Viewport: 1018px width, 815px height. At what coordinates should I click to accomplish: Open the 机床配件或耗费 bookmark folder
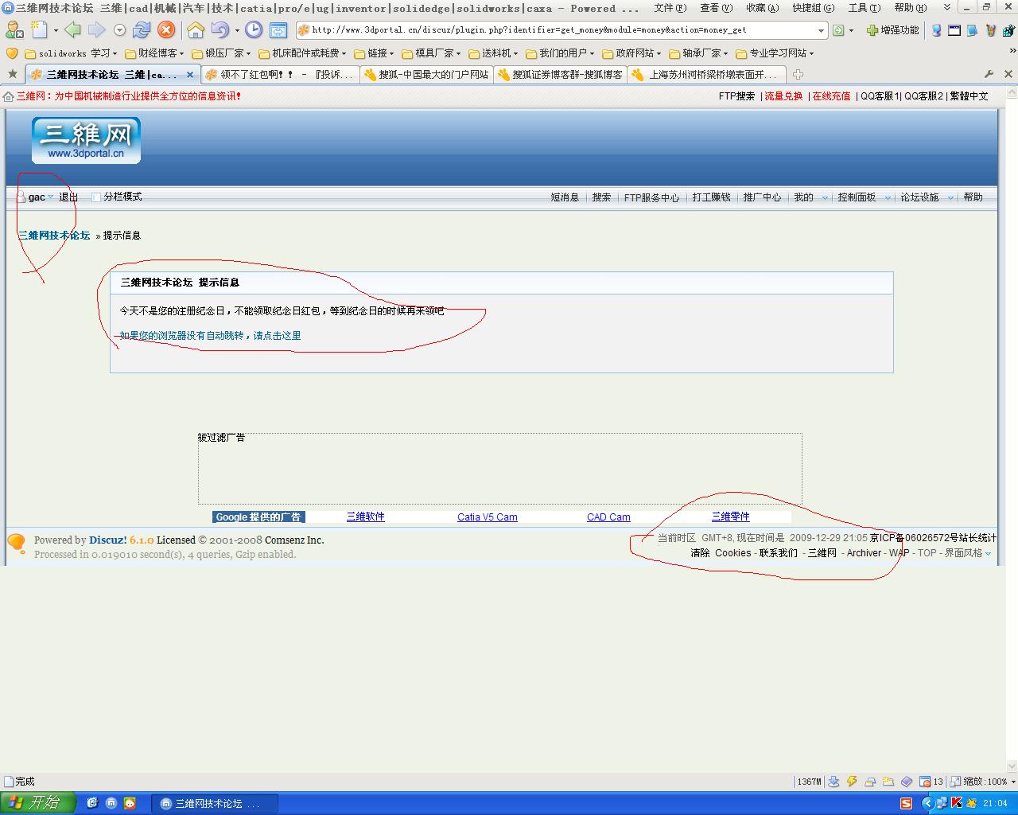click(x=301, y=53)
